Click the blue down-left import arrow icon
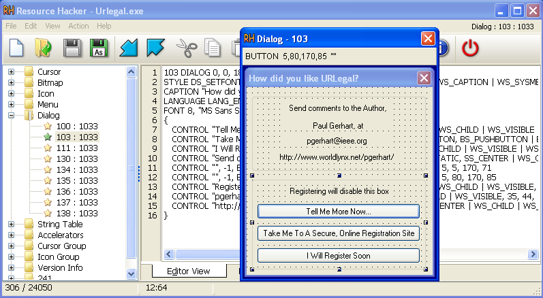This screenshot has height=298, width=543. coord(129,48)
